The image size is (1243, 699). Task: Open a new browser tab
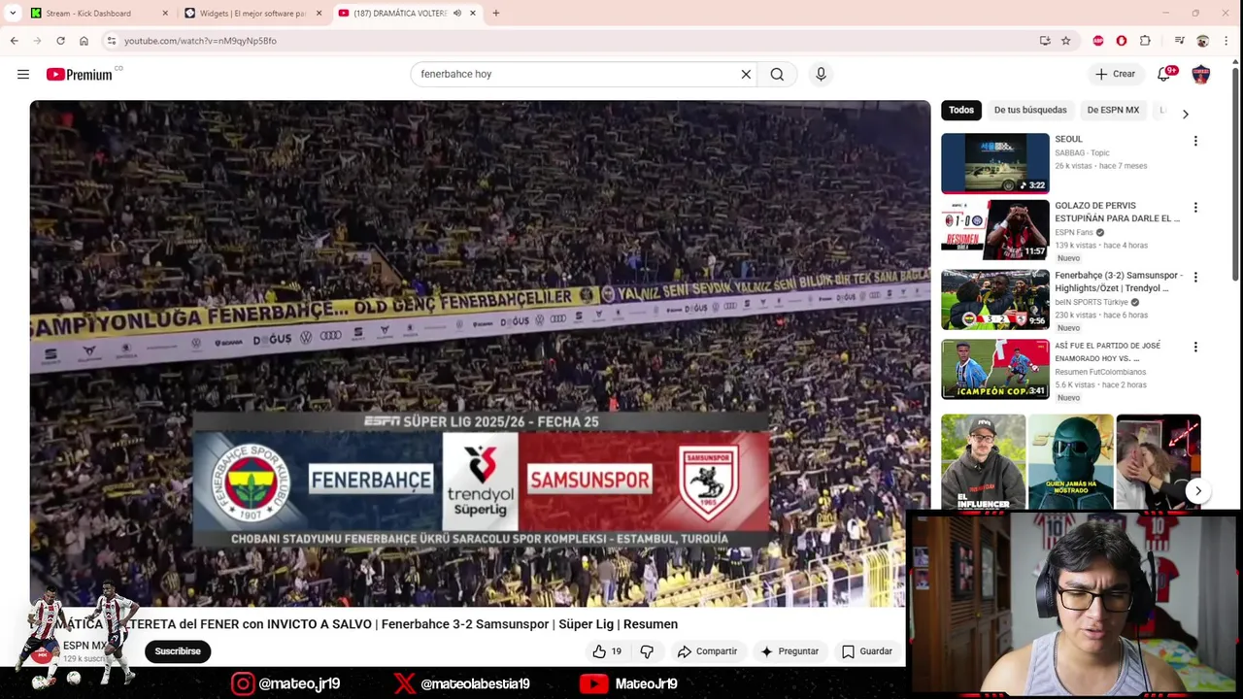tap(496, 13)
